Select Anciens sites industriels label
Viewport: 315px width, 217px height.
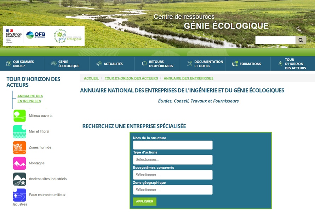tap(48, 179)
